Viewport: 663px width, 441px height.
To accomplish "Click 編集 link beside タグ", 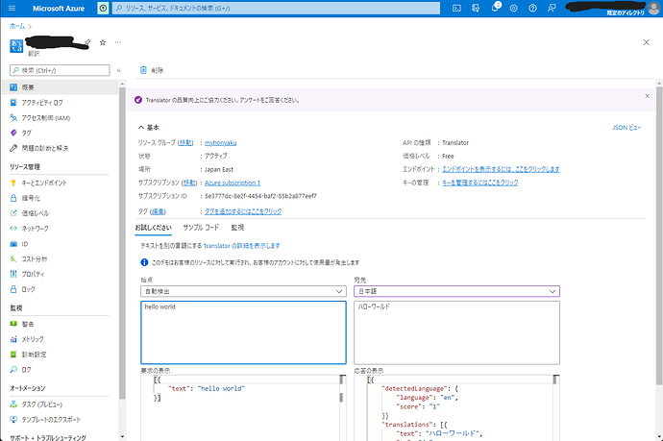I will 159,211.
